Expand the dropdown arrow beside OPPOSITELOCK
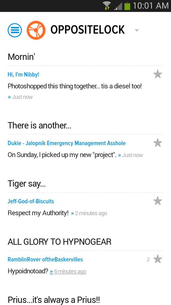Screen dimensions: 171x305 [137, 30]
